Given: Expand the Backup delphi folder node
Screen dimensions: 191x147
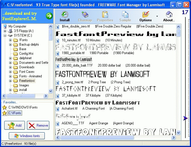Looking at the screenshot, I should click(x=10, y=44).
